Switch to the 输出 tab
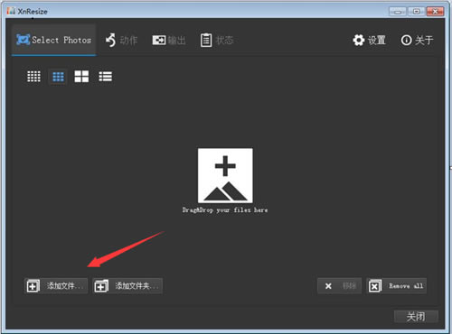452x334 pixels. click(169, 40)
